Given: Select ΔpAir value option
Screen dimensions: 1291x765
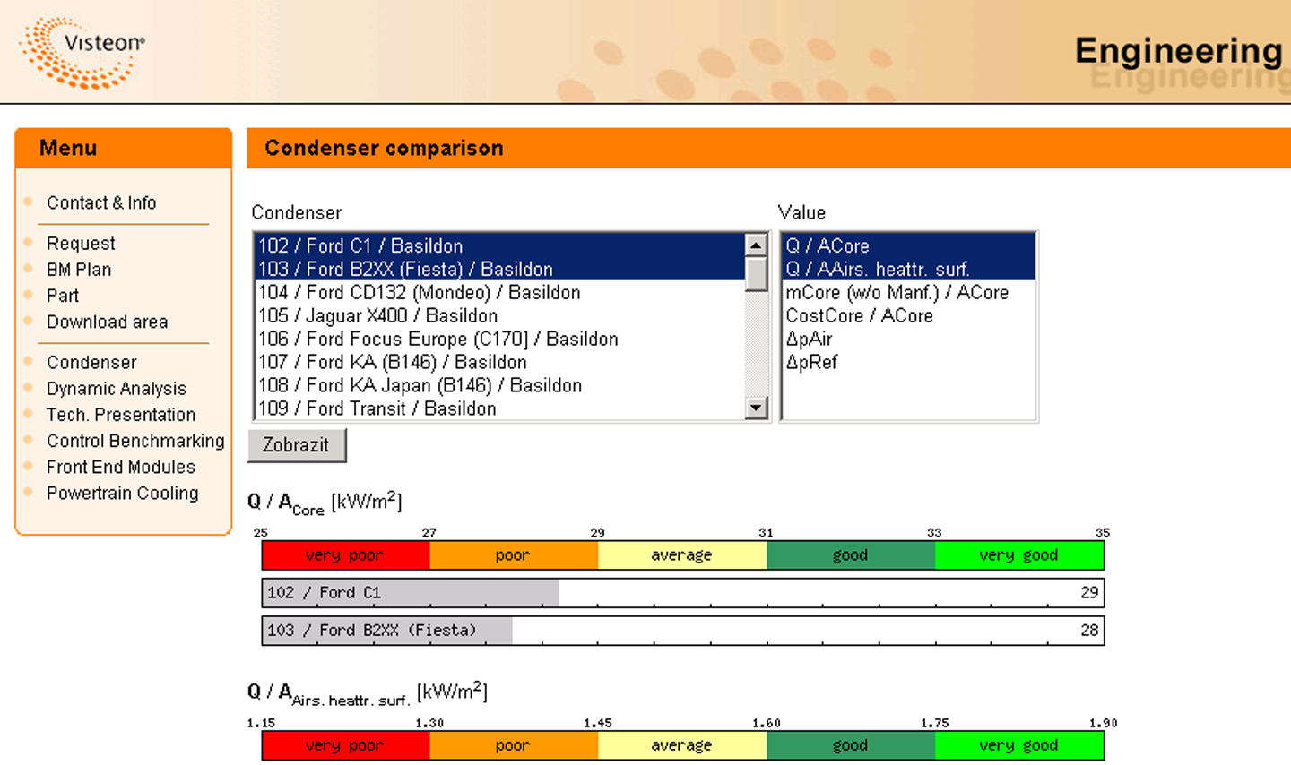Looking at the screenshot, I should [909, 339].
